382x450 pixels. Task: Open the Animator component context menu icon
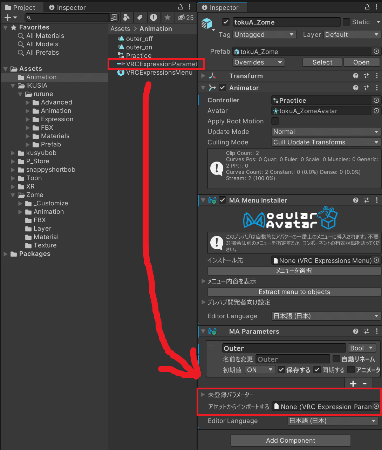[x=377, y=88]
